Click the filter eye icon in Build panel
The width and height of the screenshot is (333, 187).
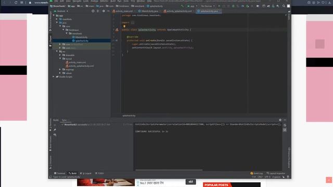tap(55, 135)
